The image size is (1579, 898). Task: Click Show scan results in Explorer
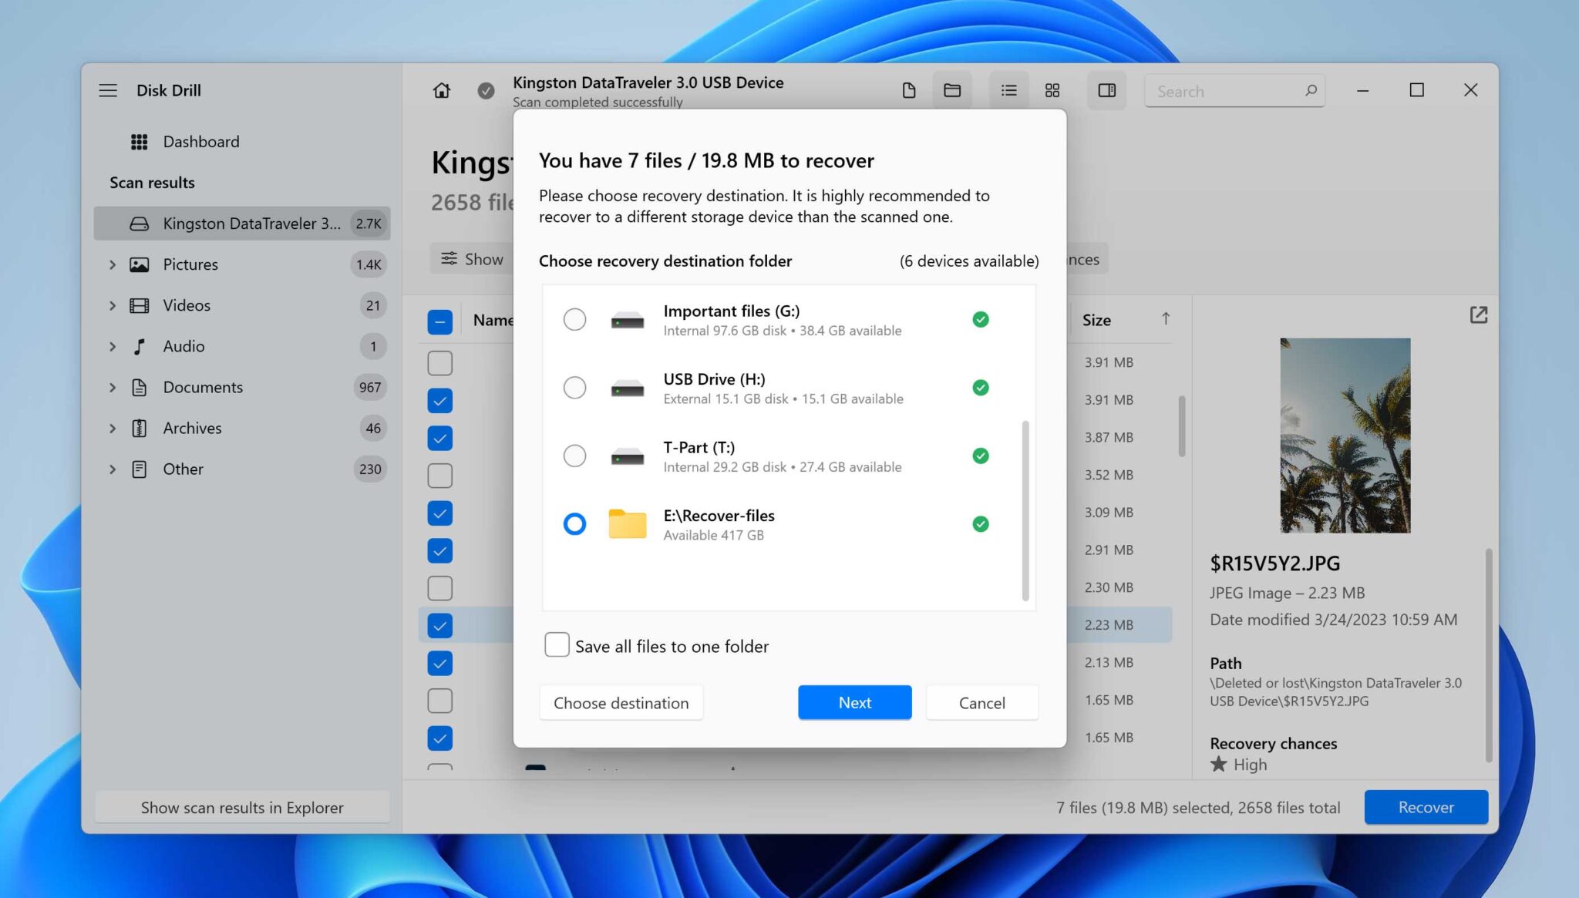[241, 807]
